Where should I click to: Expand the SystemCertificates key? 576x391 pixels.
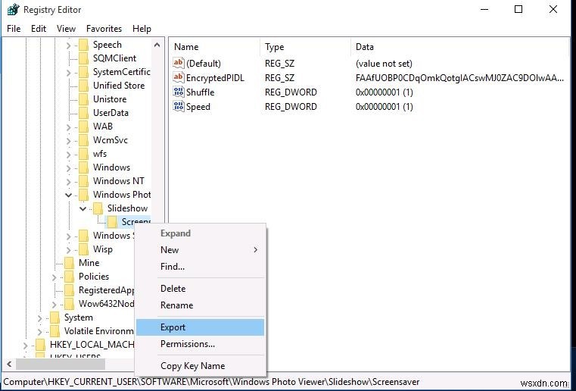pos(69,73)
